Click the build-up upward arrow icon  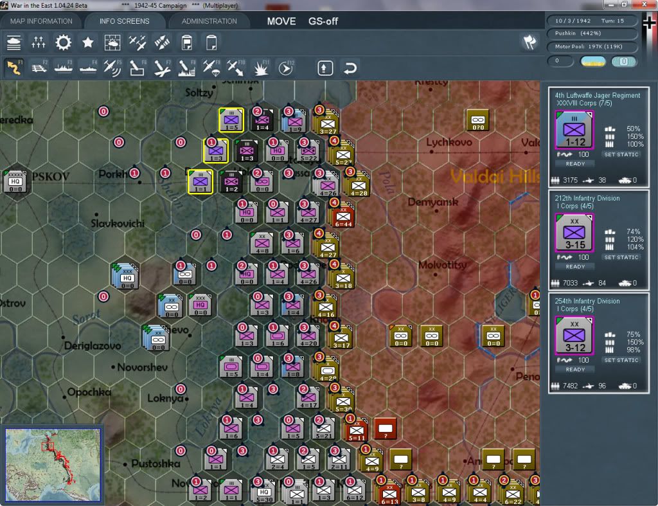pyautogui.click(x=325, y=68)
